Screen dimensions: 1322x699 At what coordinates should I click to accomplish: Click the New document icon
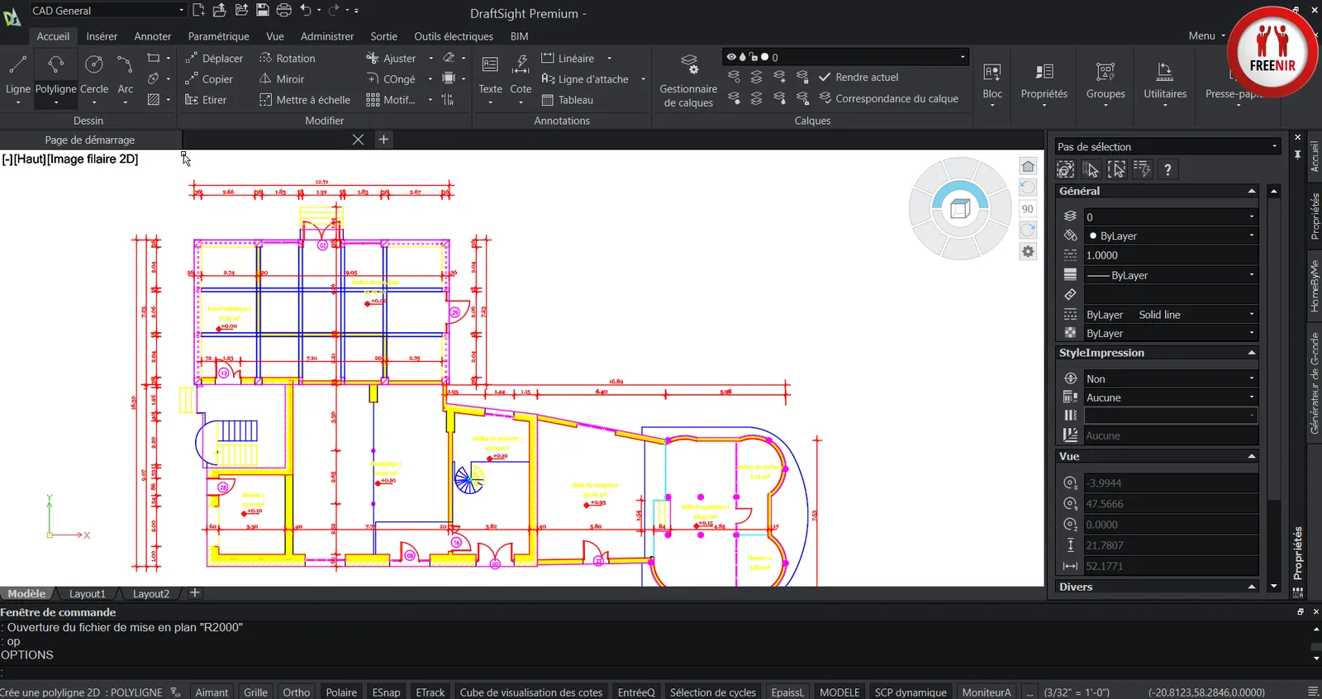pyautogui.click(x=198, y=10)
